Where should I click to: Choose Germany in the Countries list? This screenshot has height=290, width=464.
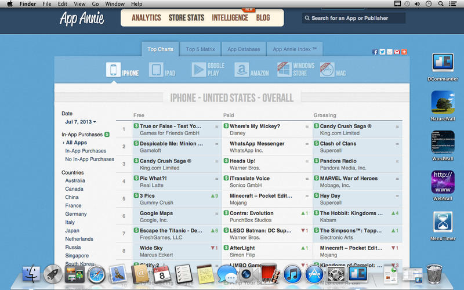point(76,214)
